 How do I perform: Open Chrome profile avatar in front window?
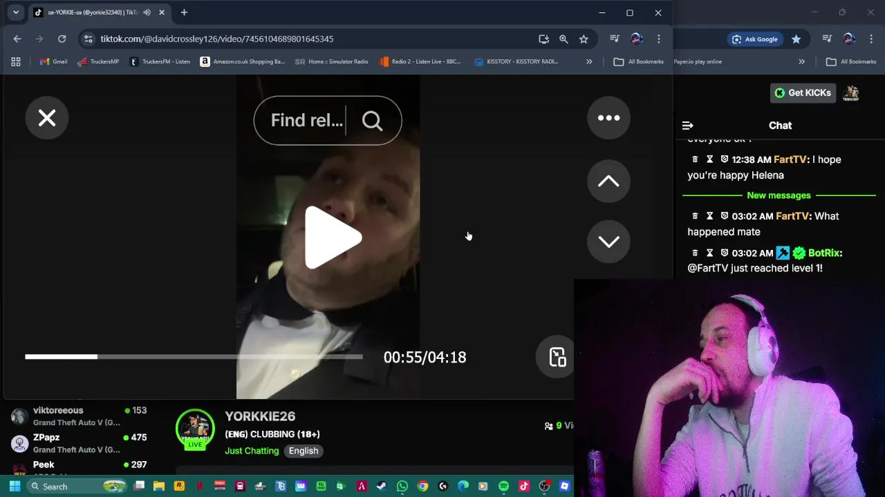point(637,39)
